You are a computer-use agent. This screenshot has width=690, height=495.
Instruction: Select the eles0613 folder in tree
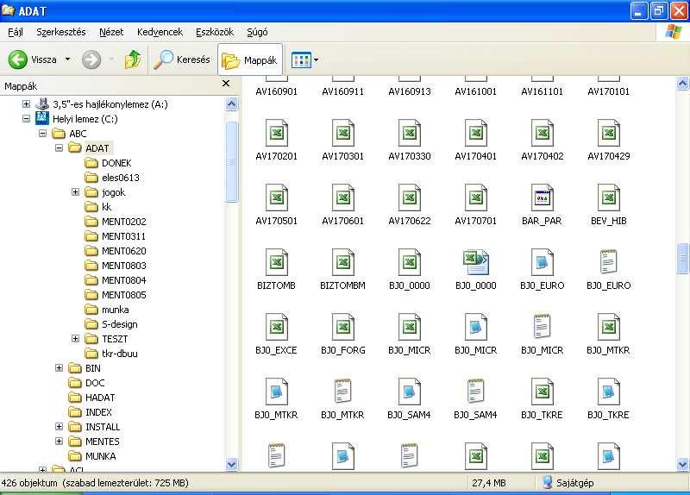click(x=112, y=178)
